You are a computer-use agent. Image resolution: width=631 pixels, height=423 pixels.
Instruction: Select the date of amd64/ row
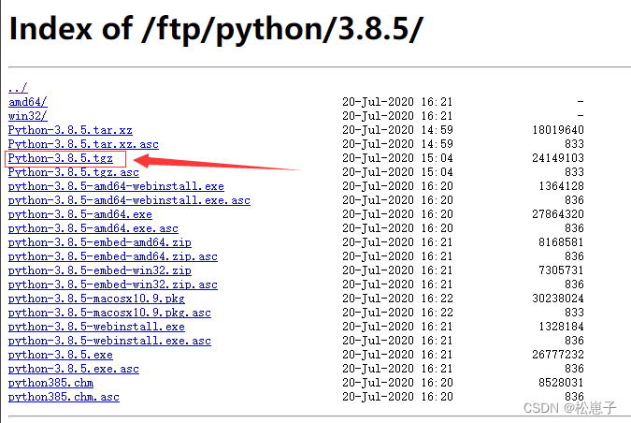pos(397,101)
